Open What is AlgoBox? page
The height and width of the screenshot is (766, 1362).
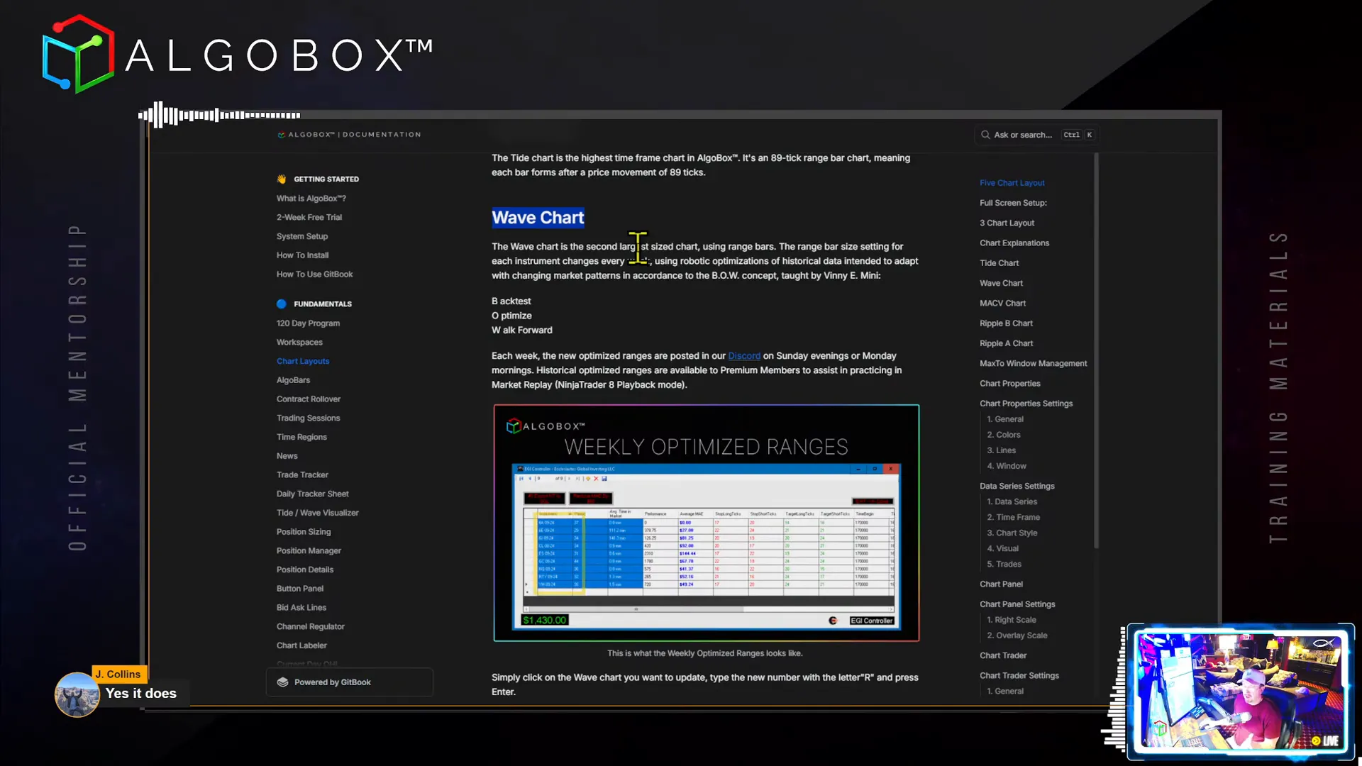coord(311,199)
